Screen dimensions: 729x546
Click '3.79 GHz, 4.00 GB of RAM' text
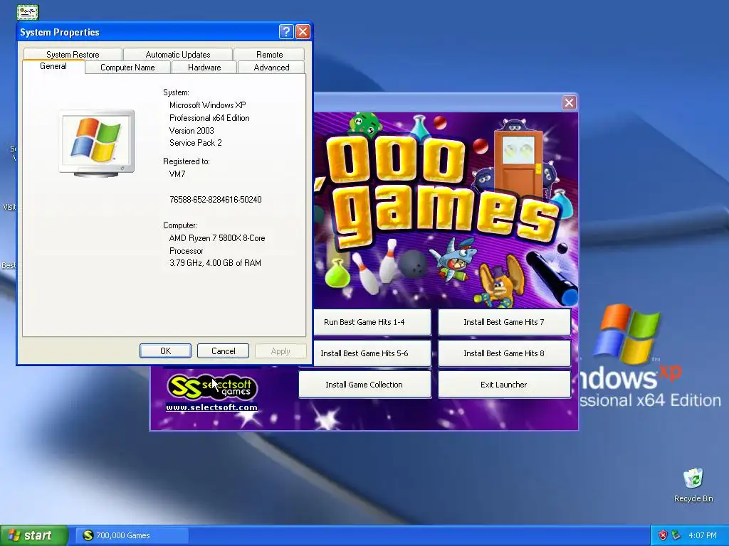[215, 263]
